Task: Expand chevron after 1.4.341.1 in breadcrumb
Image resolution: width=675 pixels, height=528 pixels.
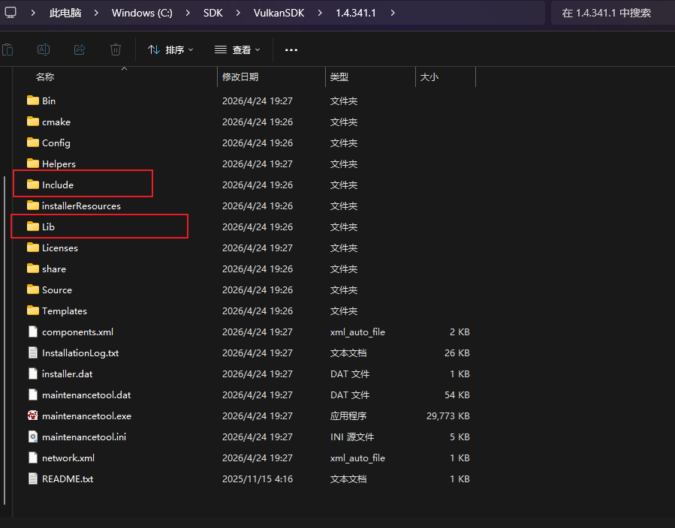Action: click(x=393, y=13)
